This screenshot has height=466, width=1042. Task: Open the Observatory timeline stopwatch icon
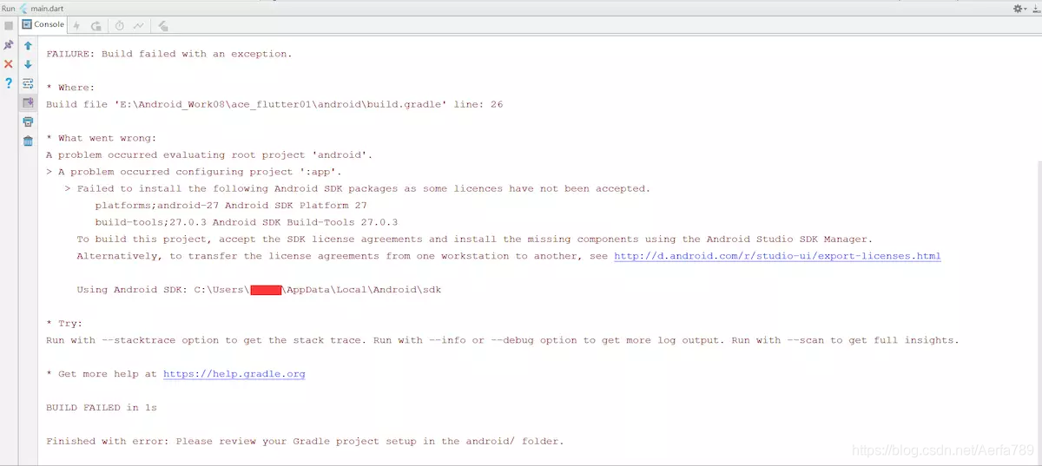[x=120, y=26]
